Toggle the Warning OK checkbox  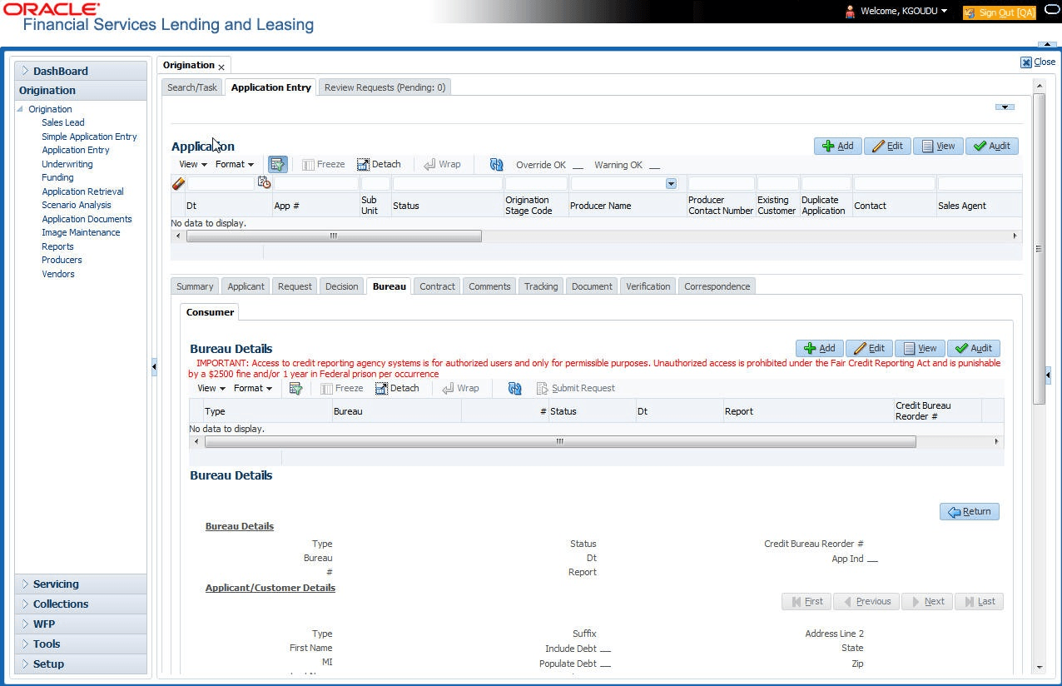[654, 166]
